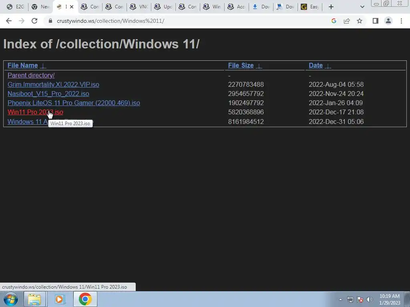Switch to the E2G tab
This screenshot has height=307, width=410.
point(16,7)
